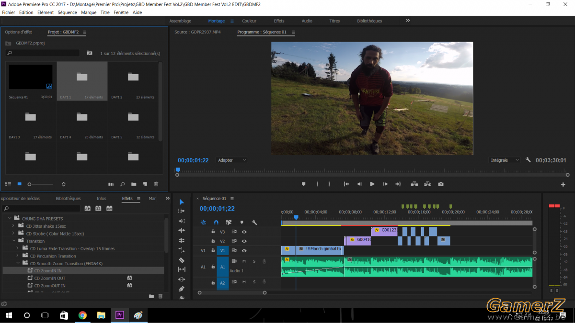Switch Project panel to list view

pyautogui.click(x=8, y=184)
